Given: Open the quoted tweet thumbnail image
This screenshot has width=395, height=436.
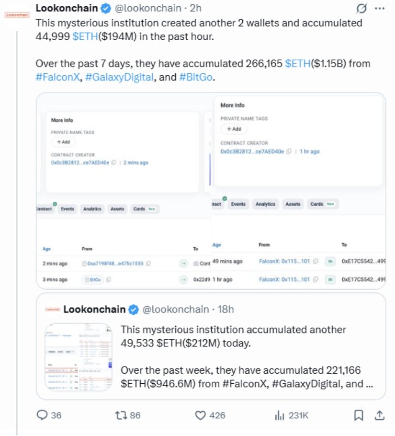Looking at the screenshot, I should (x=79, y=357).
